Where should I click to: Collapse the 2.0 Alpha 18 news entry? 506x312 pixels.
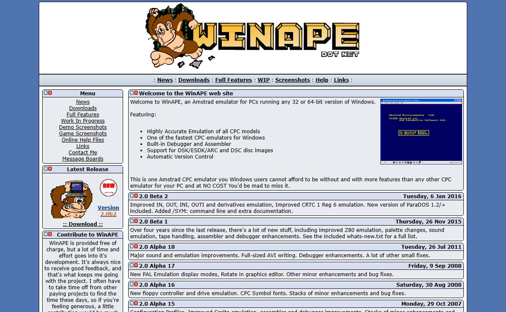[132, 246]
